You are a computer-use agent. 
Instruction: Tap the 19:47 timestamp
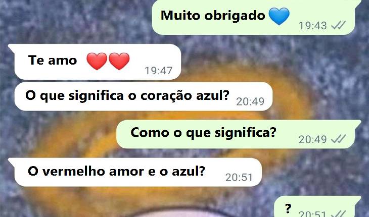pos(158,71)
